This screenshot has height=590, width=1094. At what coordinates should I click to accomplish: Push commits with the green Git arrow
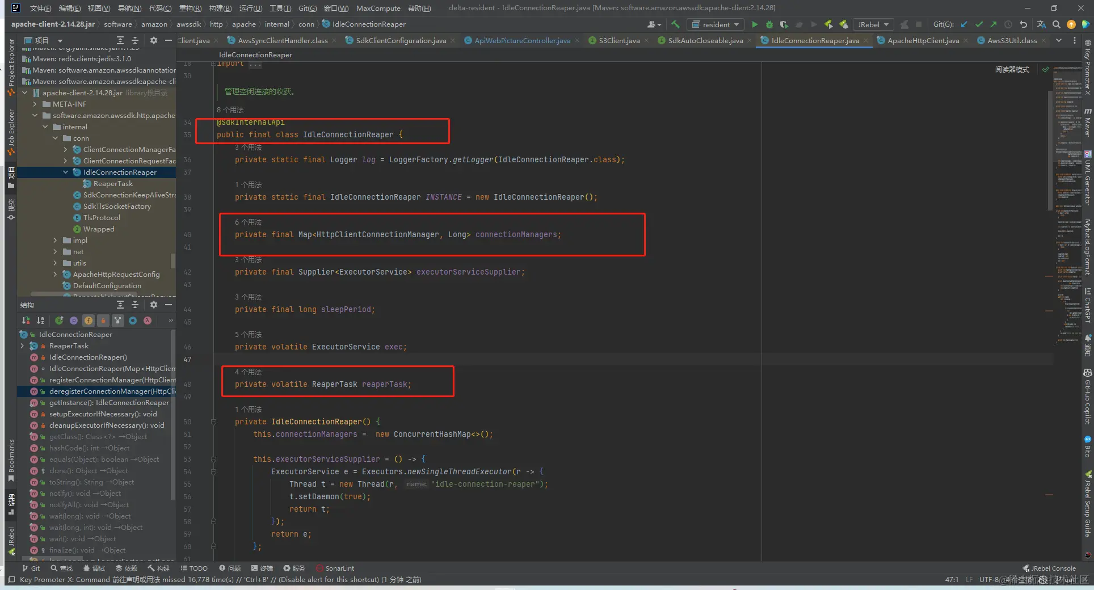click(x=994, y=24)
